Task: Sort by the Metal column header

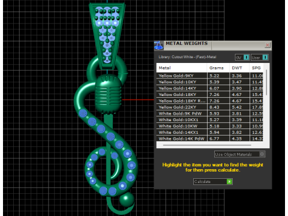Action: (x=181, y=68)
